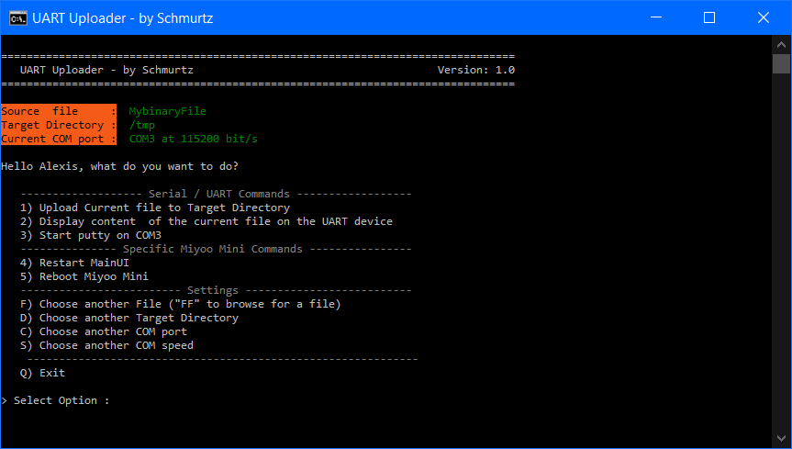Click option S 'Choose another COM speed'
Screen dimensions: 792x449
pyautogui.click(x=107, y=345)
